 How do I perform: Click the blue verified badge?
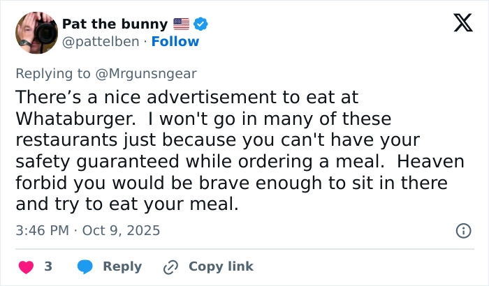pyautogui.click(x=201, y=24)
